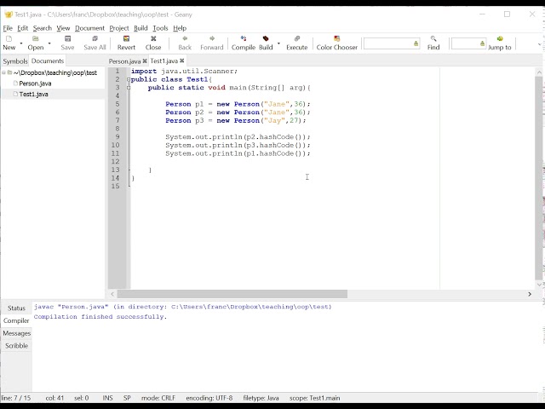
Task: Click the javac "Person.java" compiler line
Action: click(183, 307)
